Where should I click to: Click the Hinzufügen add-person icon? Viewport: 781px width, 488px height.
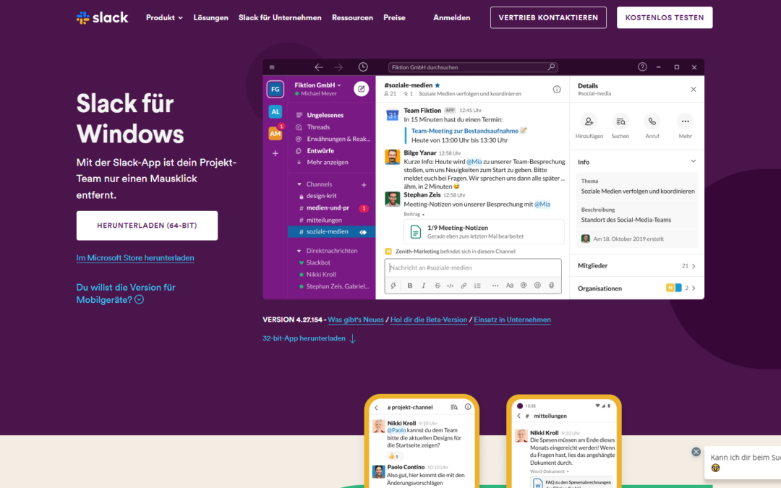pos(589,121)
